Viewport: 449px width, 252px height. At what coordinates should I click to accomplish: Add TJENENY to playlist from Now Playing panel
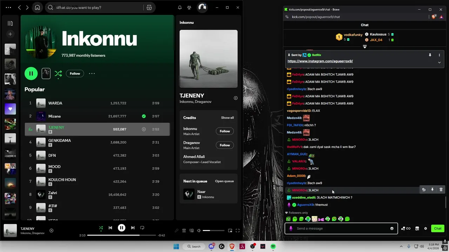pos(236,98)
